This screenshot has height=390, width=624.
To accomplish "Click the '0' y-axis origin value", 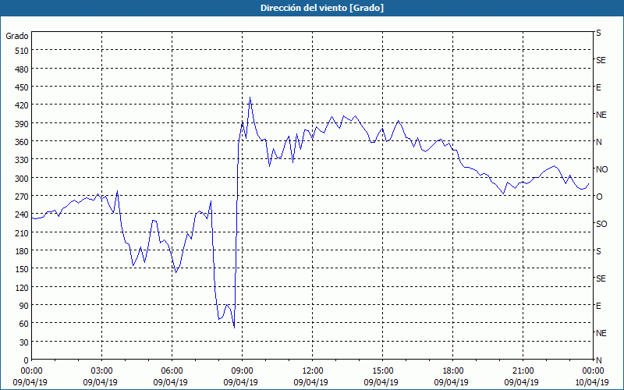I will 27,360.
